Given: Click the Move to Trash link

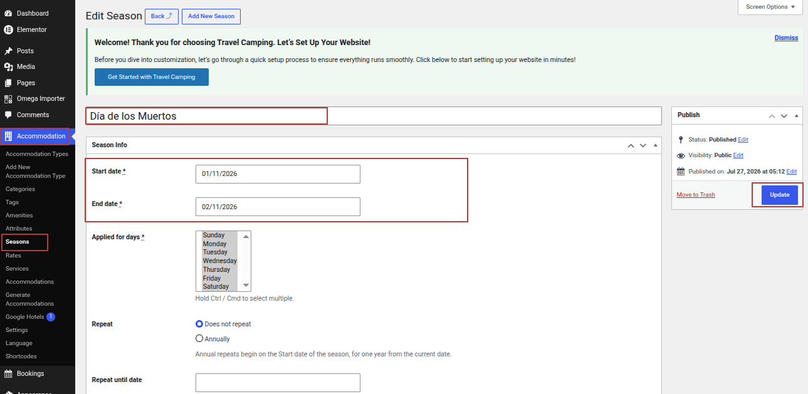Looking at the screenshot, I should [x=696, y=195].
